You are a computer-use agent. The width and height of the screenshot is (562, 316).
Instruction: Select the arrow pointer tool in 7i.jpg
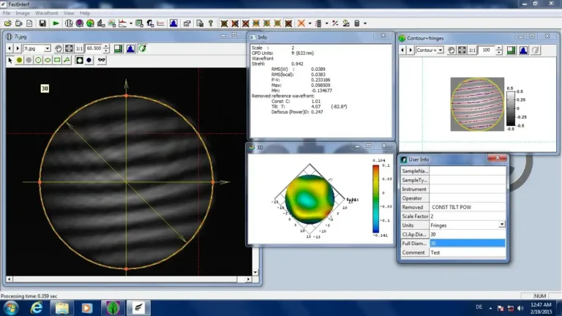[10, 60]
